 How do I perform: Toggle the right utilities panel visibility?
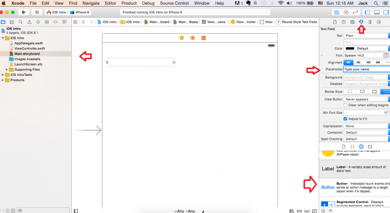tap(384, 11)
